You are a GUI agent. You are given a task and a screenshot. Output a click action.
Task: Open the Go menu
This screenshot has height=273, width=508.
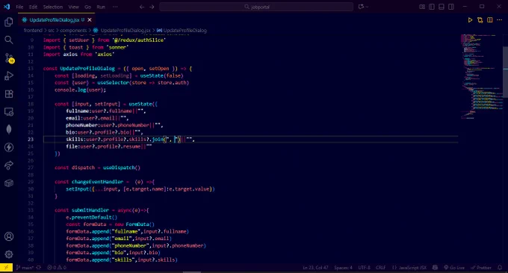88,7
